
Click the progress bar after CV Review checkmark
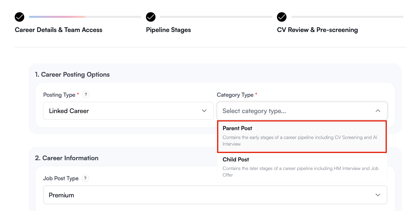[347, 17]
